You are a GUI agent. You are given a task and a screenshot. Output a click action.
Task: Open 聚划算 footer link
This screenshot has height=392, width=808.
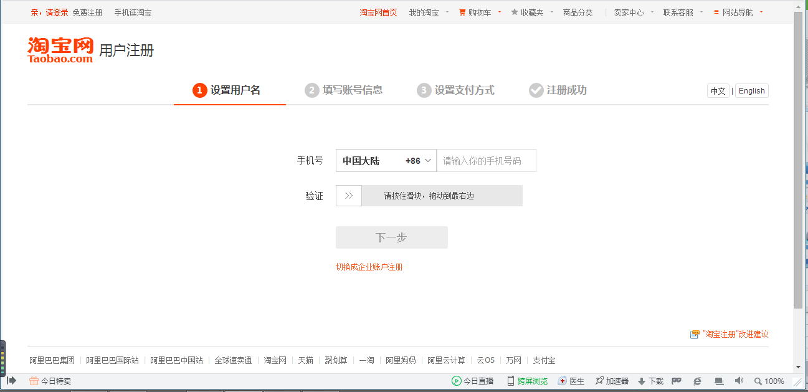336,360
